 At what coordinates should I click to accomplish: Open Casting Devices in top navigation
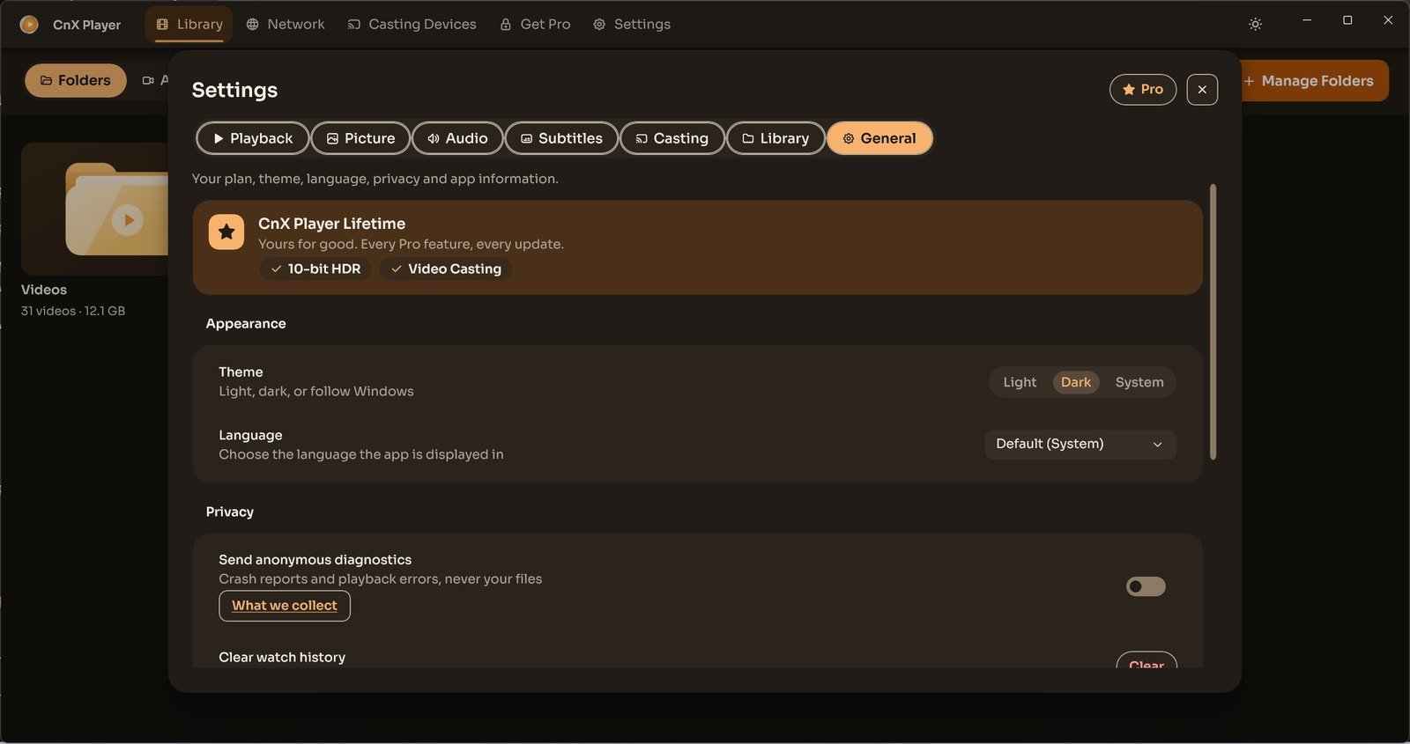tap(412, 25)
